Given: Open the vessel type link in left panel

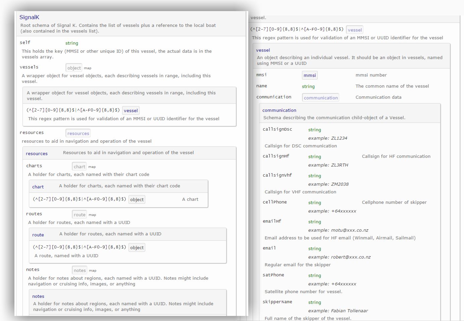Looking at the screenshot, I should click(x=131, y=110).
